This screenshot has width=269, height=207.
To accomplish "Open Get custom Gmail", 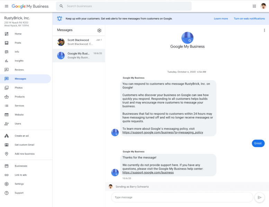I will (25, 145).
